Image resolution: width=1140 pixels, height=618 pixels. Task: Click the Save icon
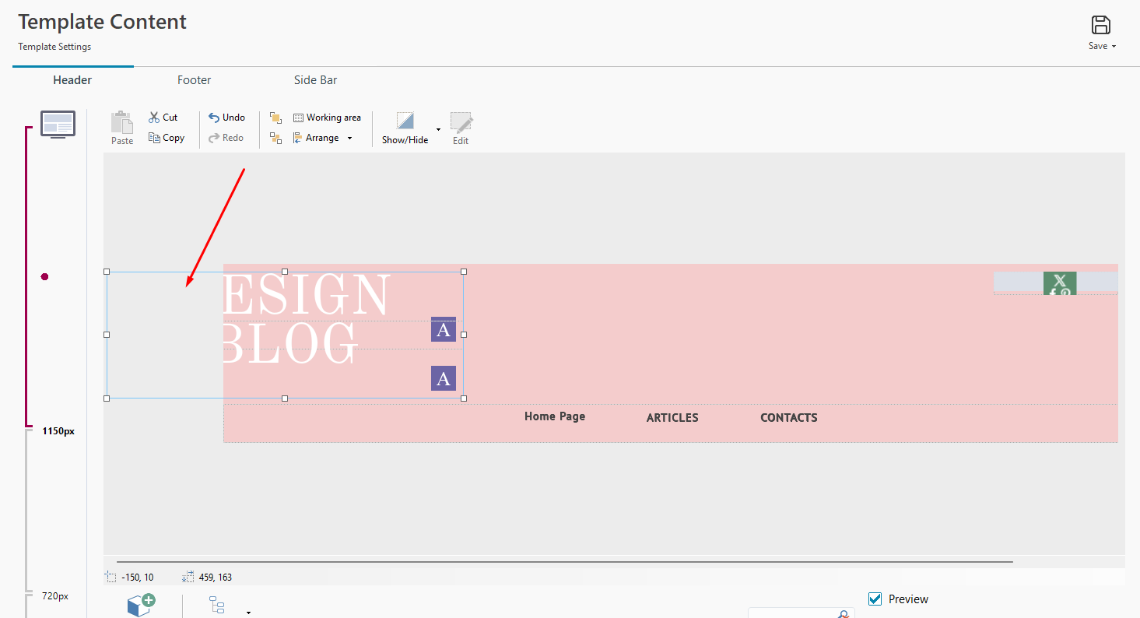1101,25
